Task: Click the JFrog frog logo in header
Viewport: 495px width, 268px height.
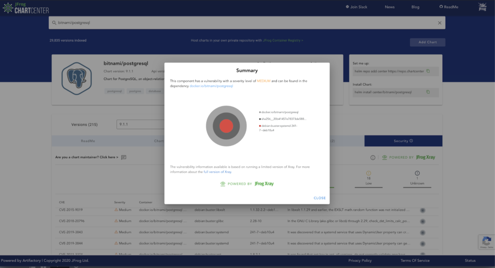Action: pos(482,7)
